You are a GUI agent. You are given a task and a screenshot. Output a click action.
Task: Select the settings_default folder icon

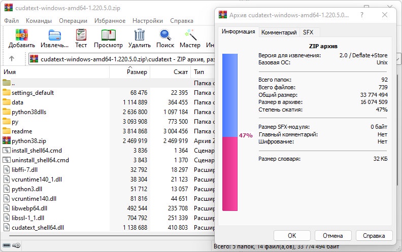click(x=7, y=92)
